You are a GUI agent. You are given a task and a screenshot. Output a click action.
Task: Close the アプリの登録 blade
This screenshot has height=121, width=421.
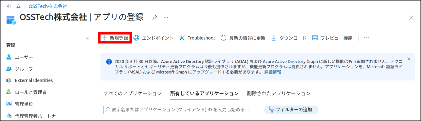pos(411,18)
